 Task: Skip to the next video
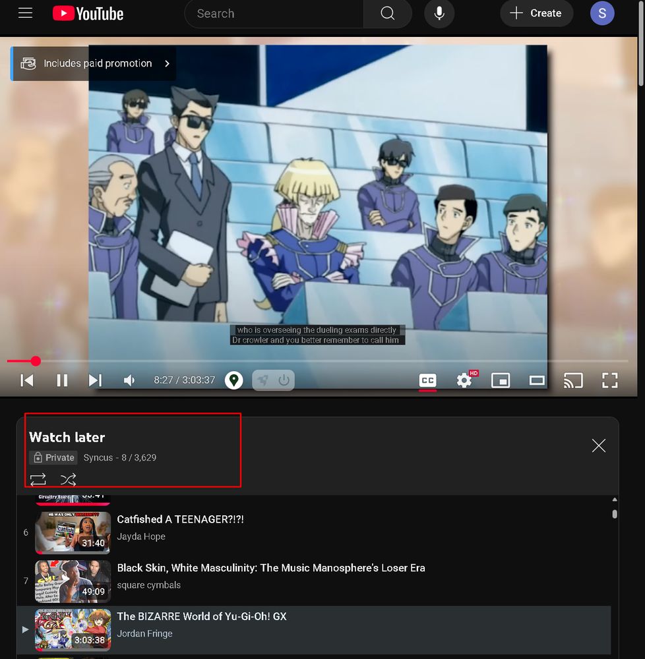click(96, 380)
